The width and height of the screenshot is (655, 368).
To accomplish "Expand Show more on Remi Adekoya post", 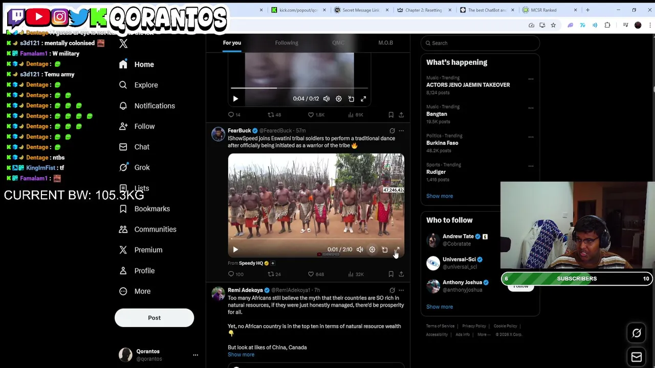I will click(x=241, y=355).
